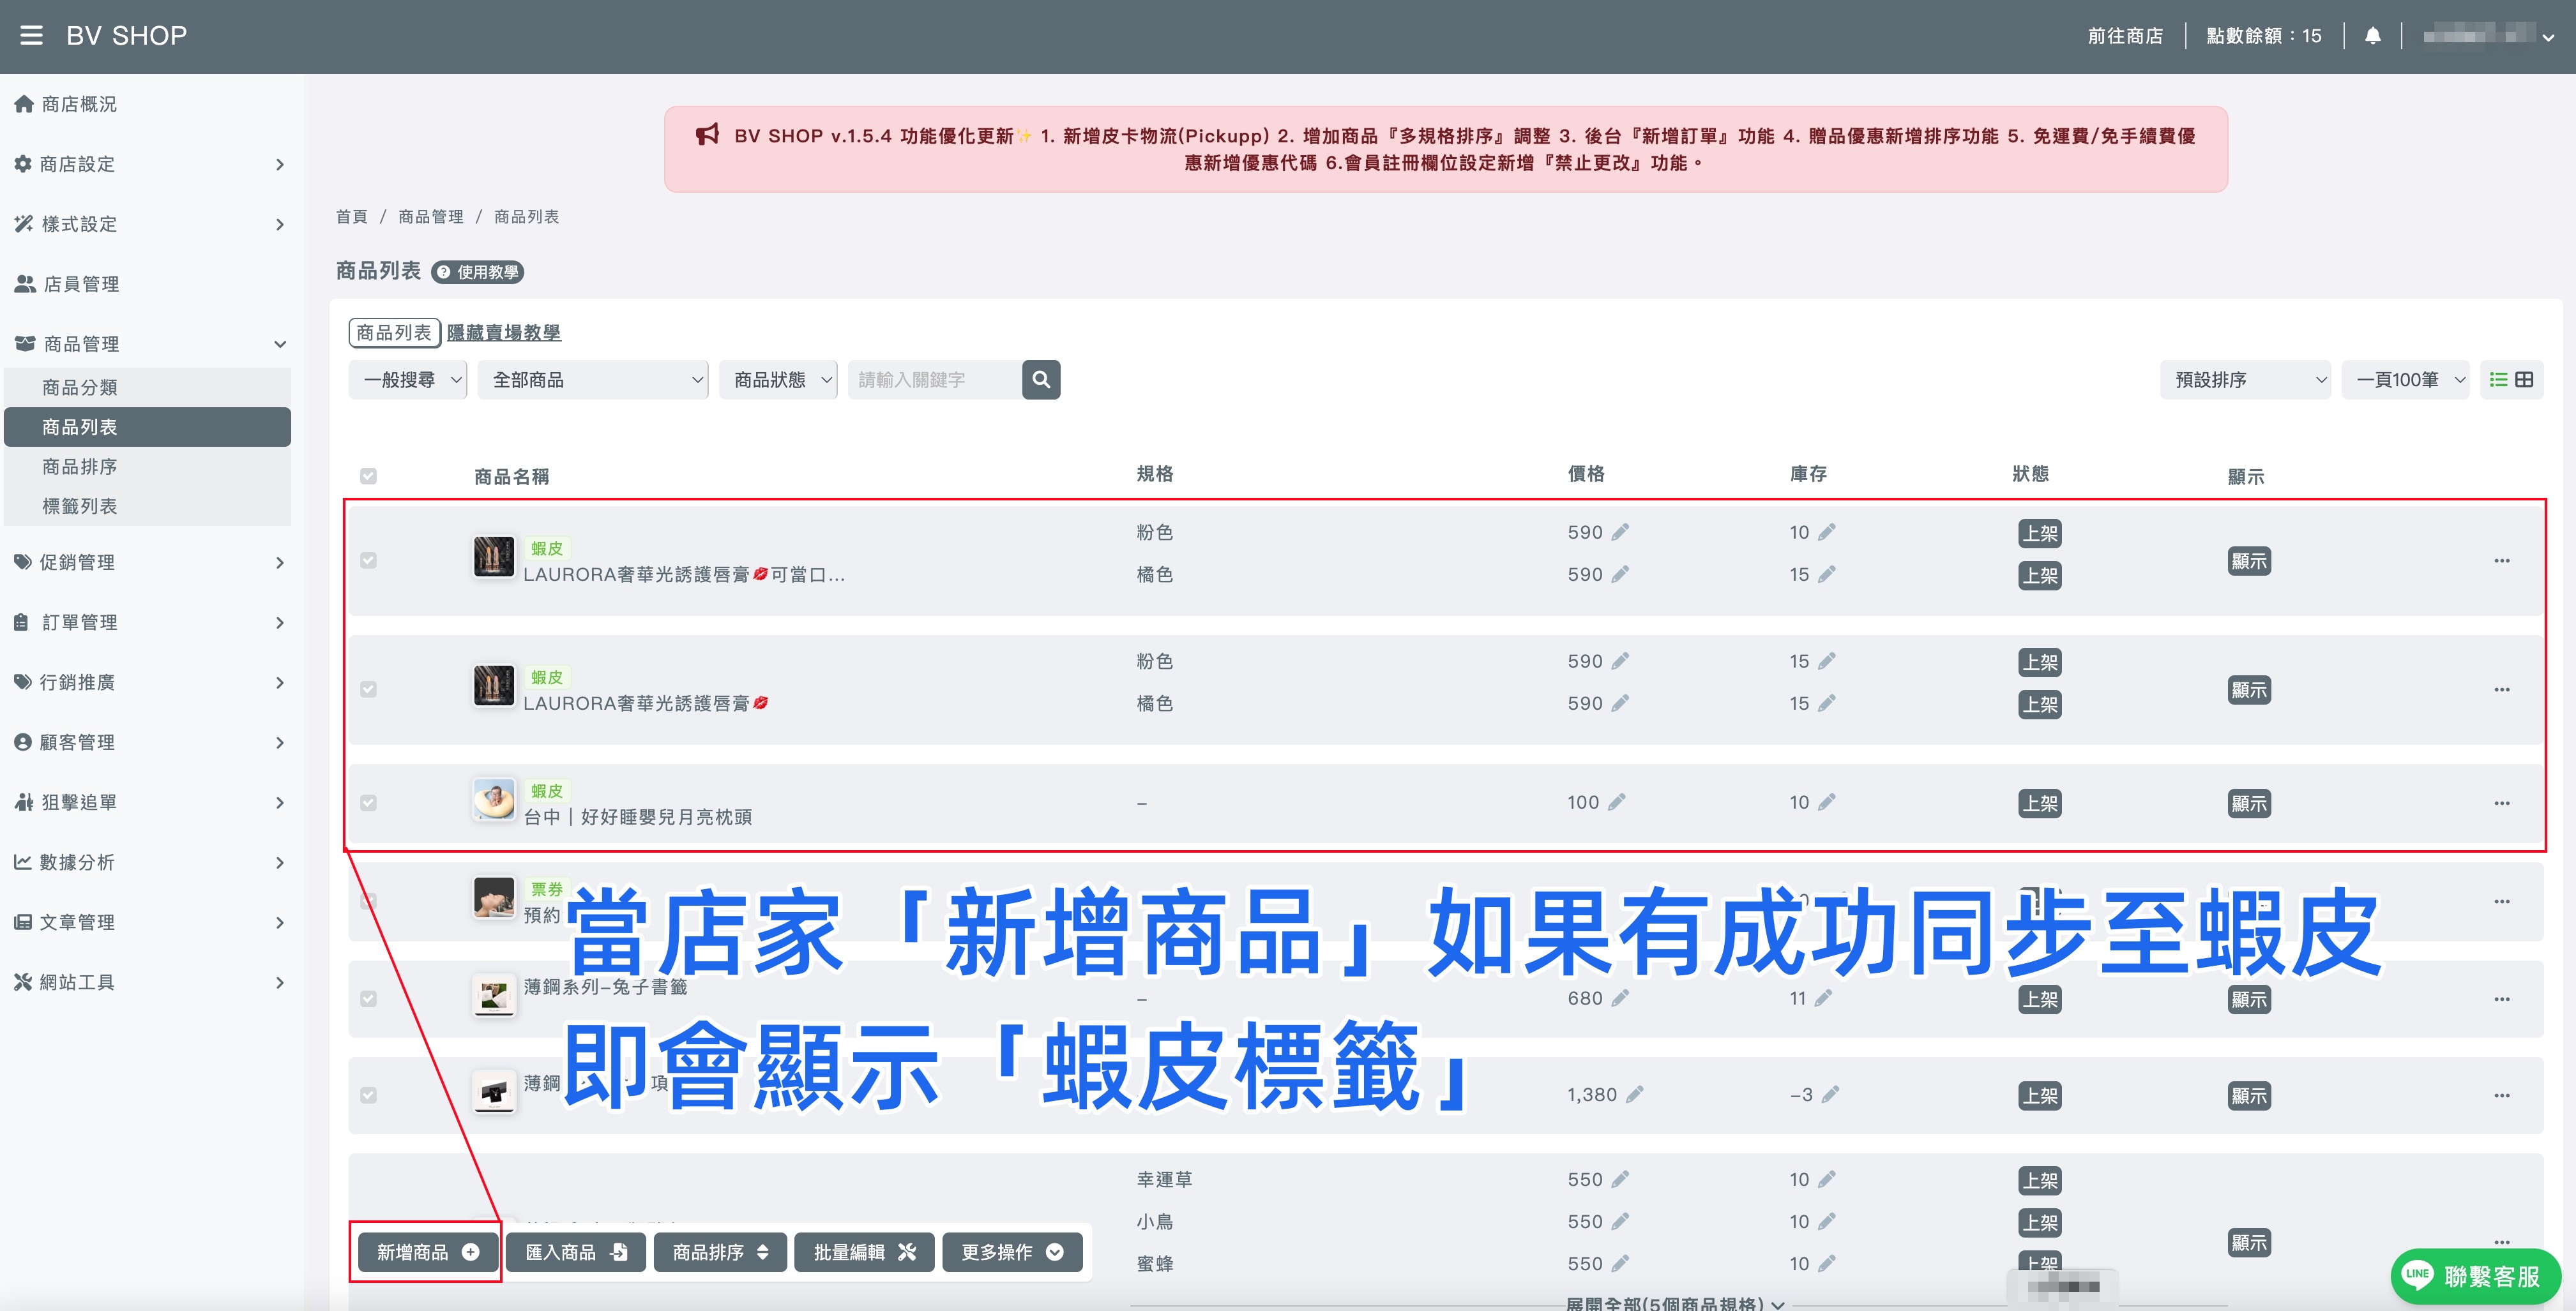The width and height of the screenshot is (2576, 1311).
Task: Toggle checkbox for 好好睡嬰兒月亮枕頭 row
Action: [368, 804]
